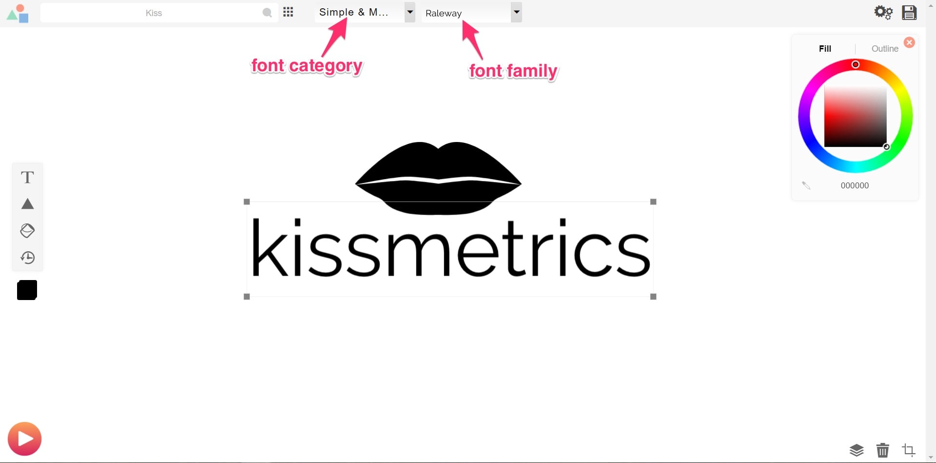Open the layout grid picker beside search

(288, 12)
